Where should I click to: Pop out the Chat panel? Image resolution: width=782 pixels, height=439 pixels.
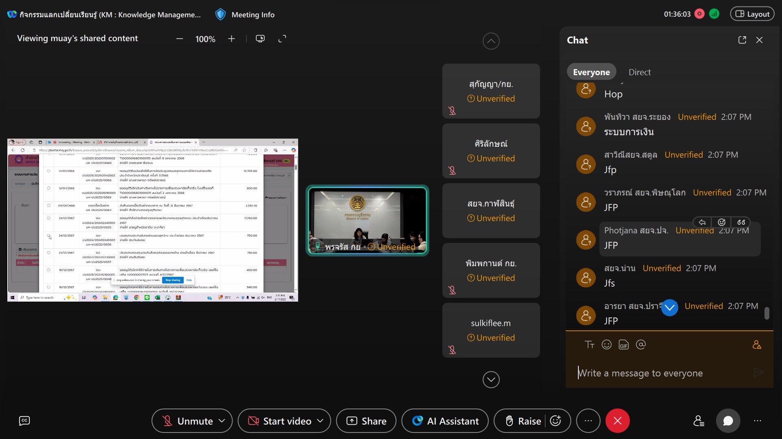click(742, 40)
